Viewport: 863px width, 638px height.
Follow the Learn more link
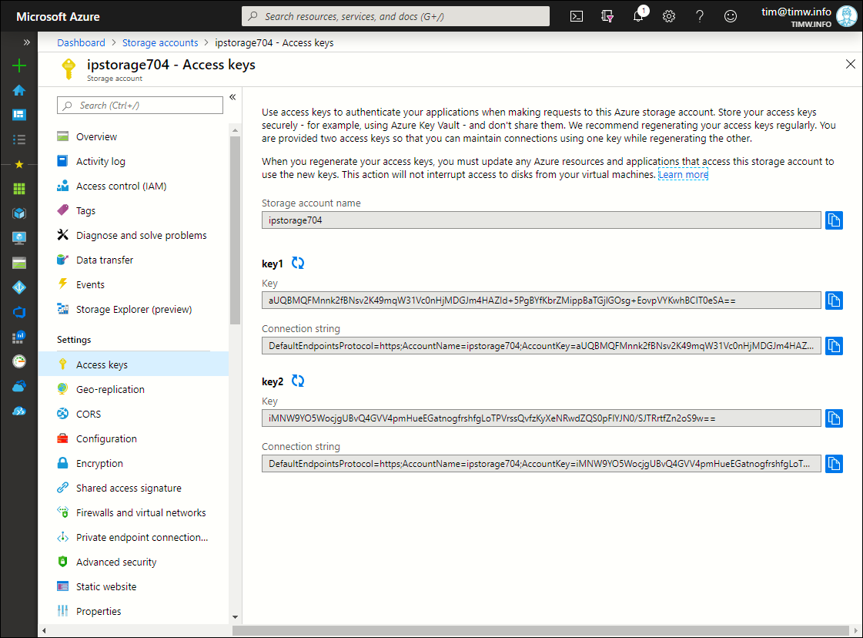pos(683,175)
